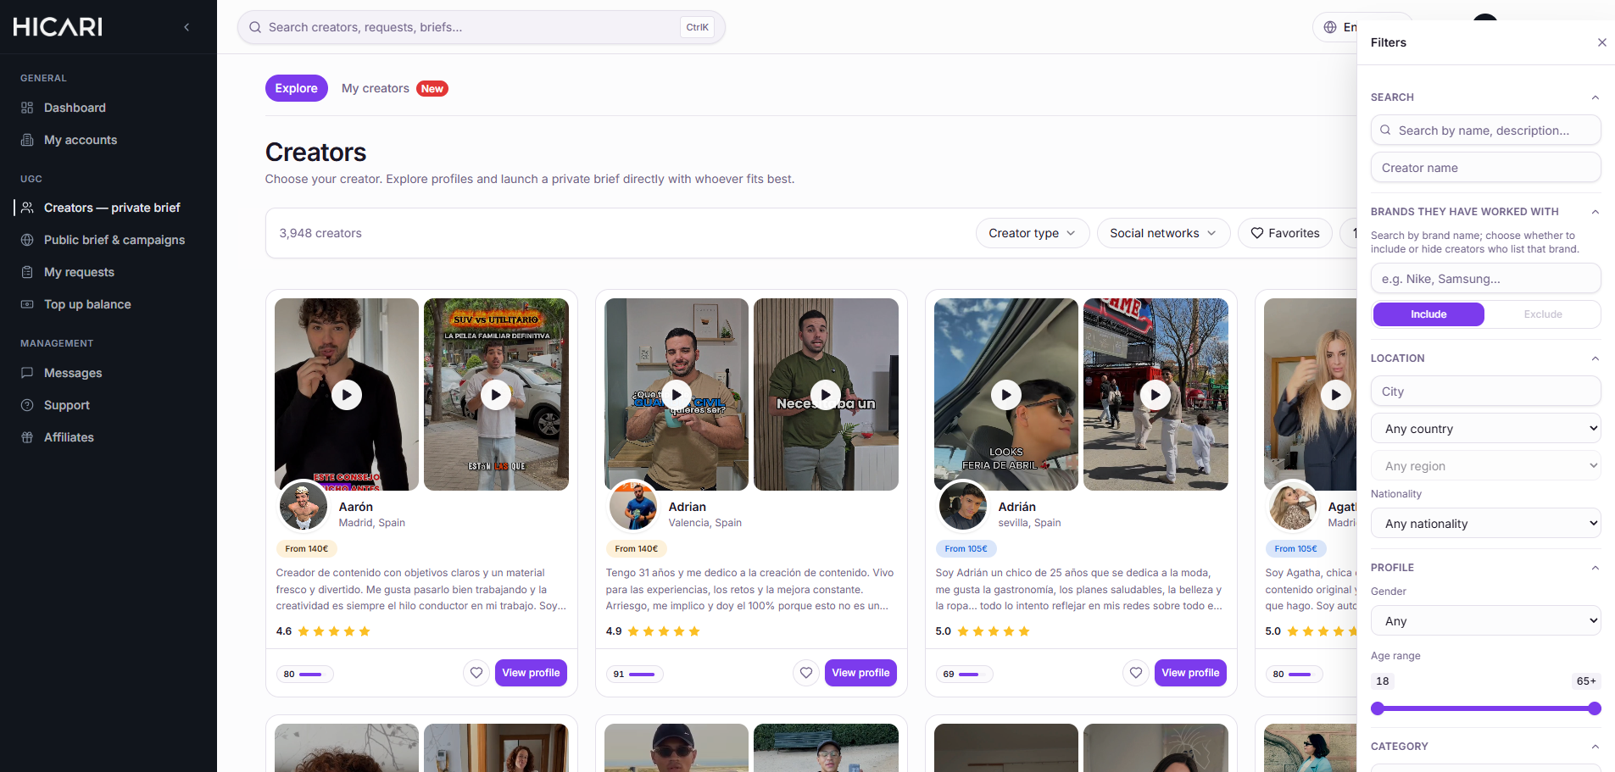
Task: Favorite Adrián from Sevilla with heart
Action: pyautogui.click(x=1136, y=673)
